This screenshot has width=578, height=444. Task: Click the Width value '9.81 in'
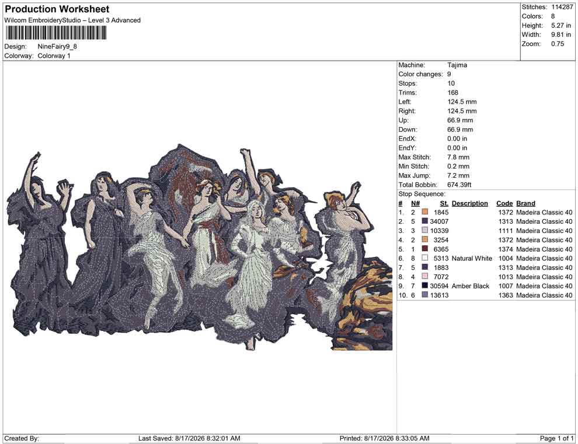561,34
